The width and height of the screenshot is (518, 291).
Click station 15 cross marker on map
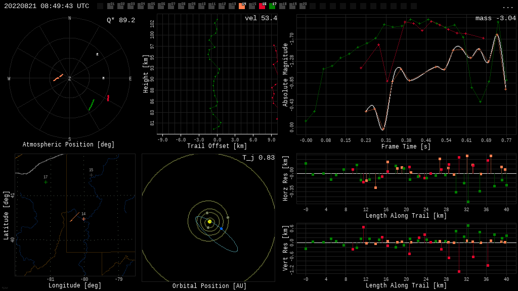pyautogui.click(x=91, y=175)
